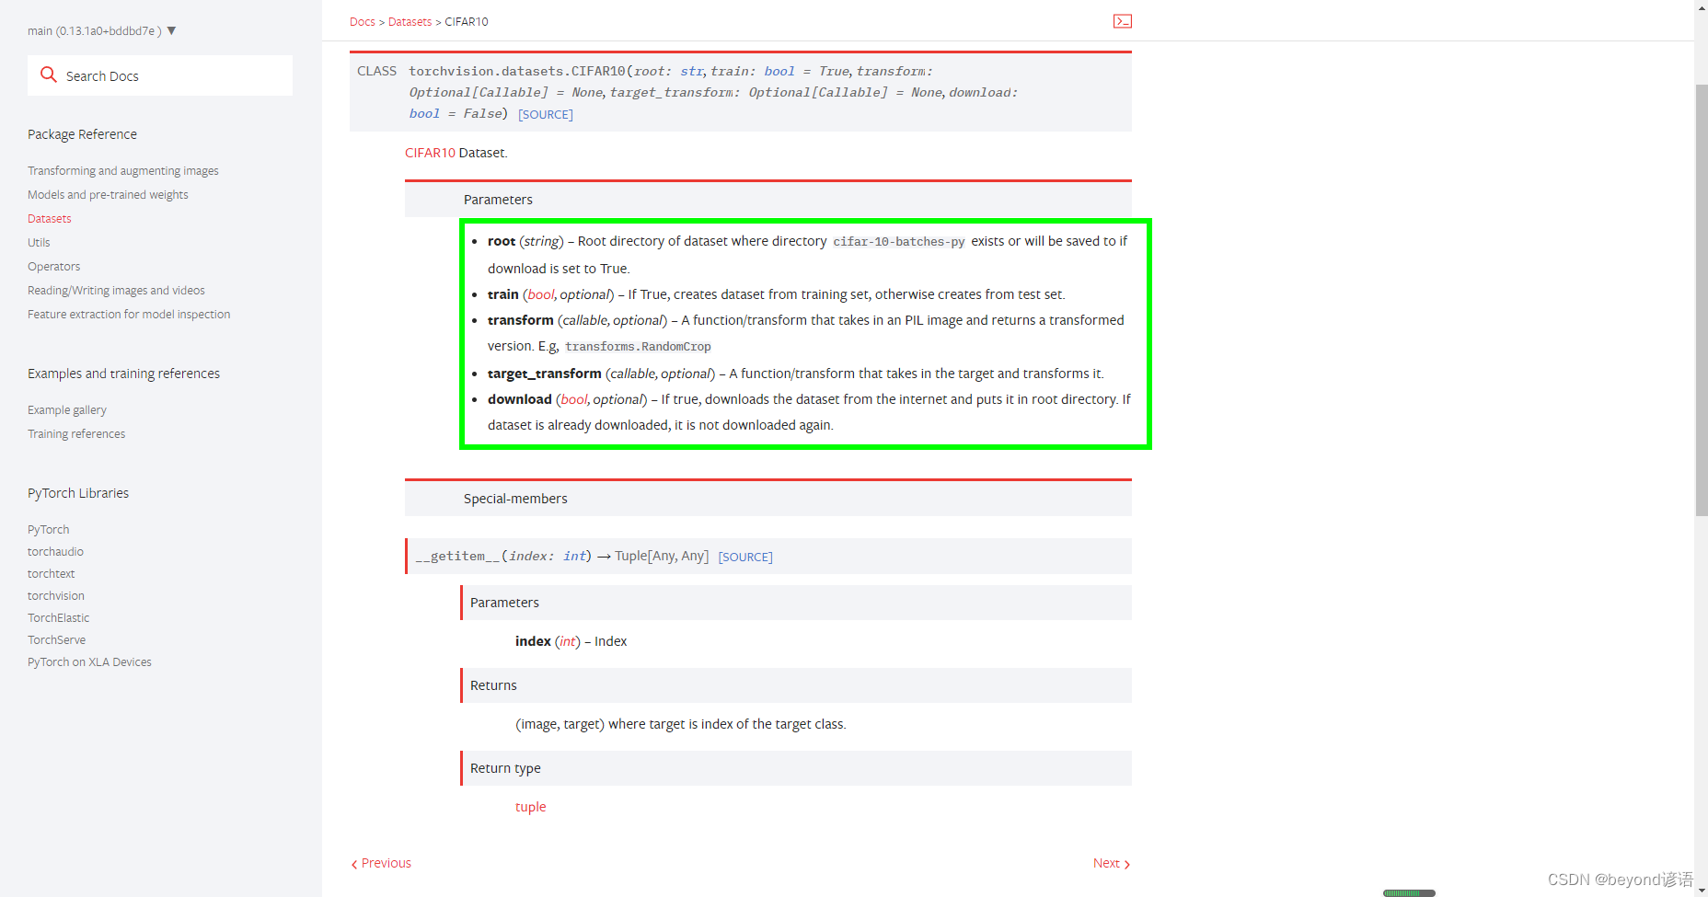This screenshot has height=897, width=1708.
Task: Open Transforming and augmenting images page
Action: pos(123,171)
